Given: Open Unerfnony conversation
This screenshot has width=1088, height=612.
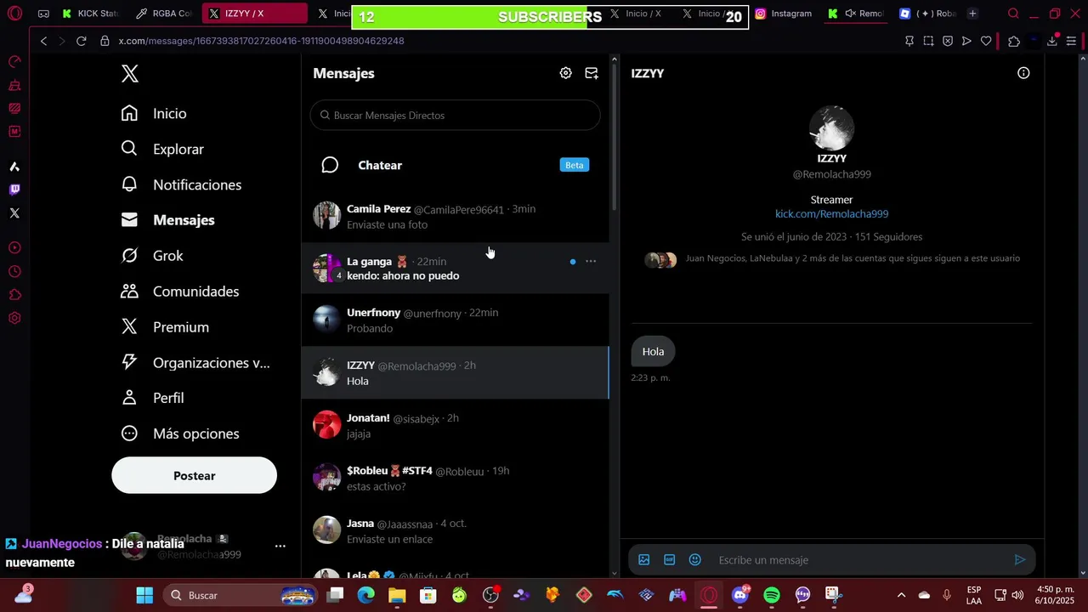Looking at the screenshot, I should [455, 320].
